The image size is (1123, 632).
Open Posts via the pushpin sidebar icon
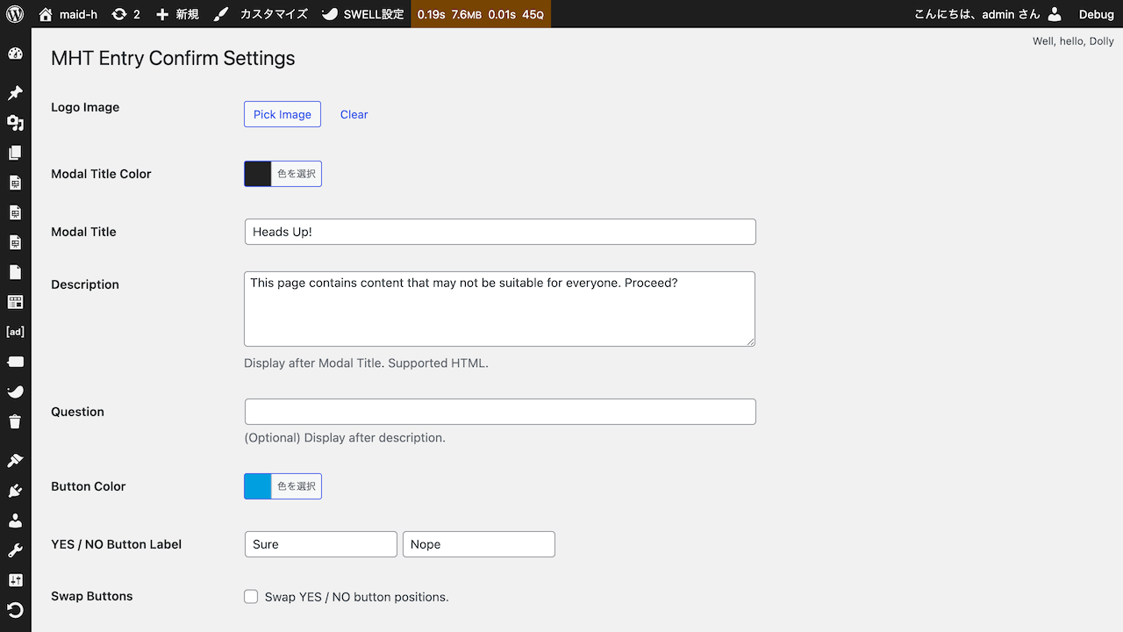tap(15, 92)
